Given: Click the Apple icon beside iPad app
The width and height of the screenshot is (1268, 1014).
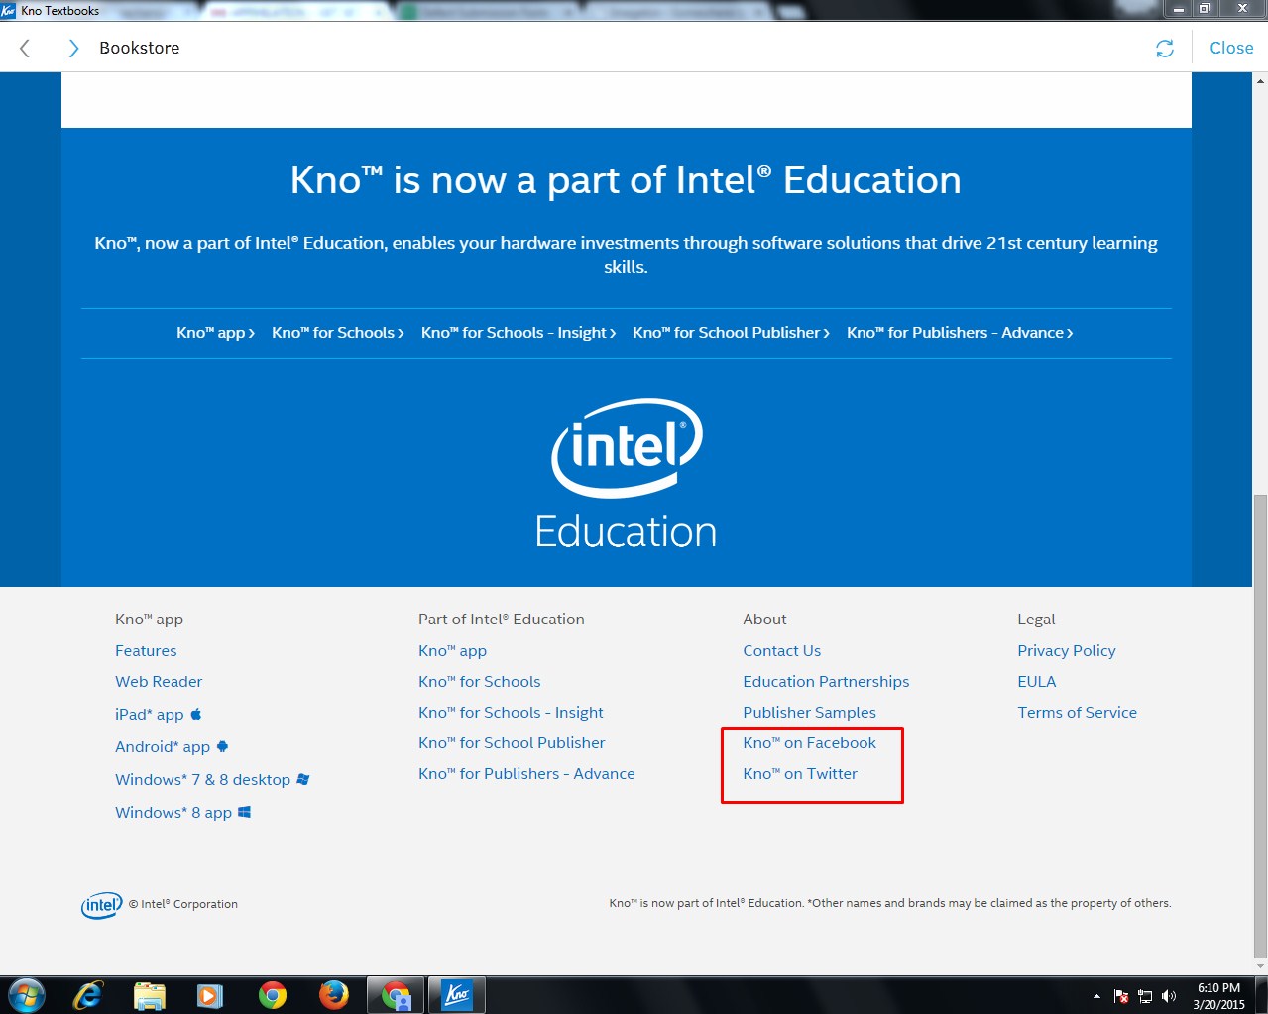Looking at the screenshot, I should (195, 714).
